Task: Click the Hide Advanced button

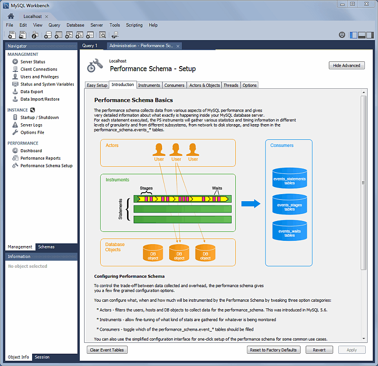Action: coord(347,66)
